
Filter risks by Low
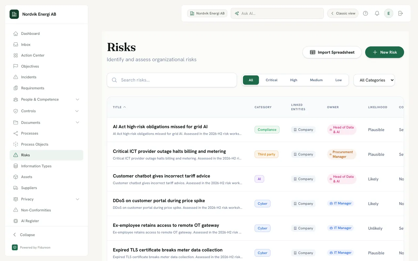point(338,80)
